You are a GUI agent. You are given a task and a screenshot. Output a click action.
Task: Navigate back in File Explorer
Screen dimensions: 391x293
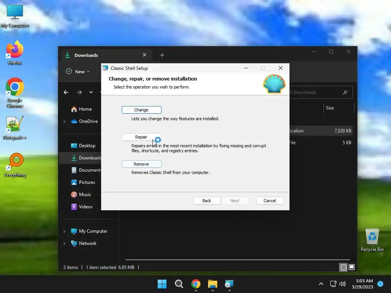(x=66, y=92)
